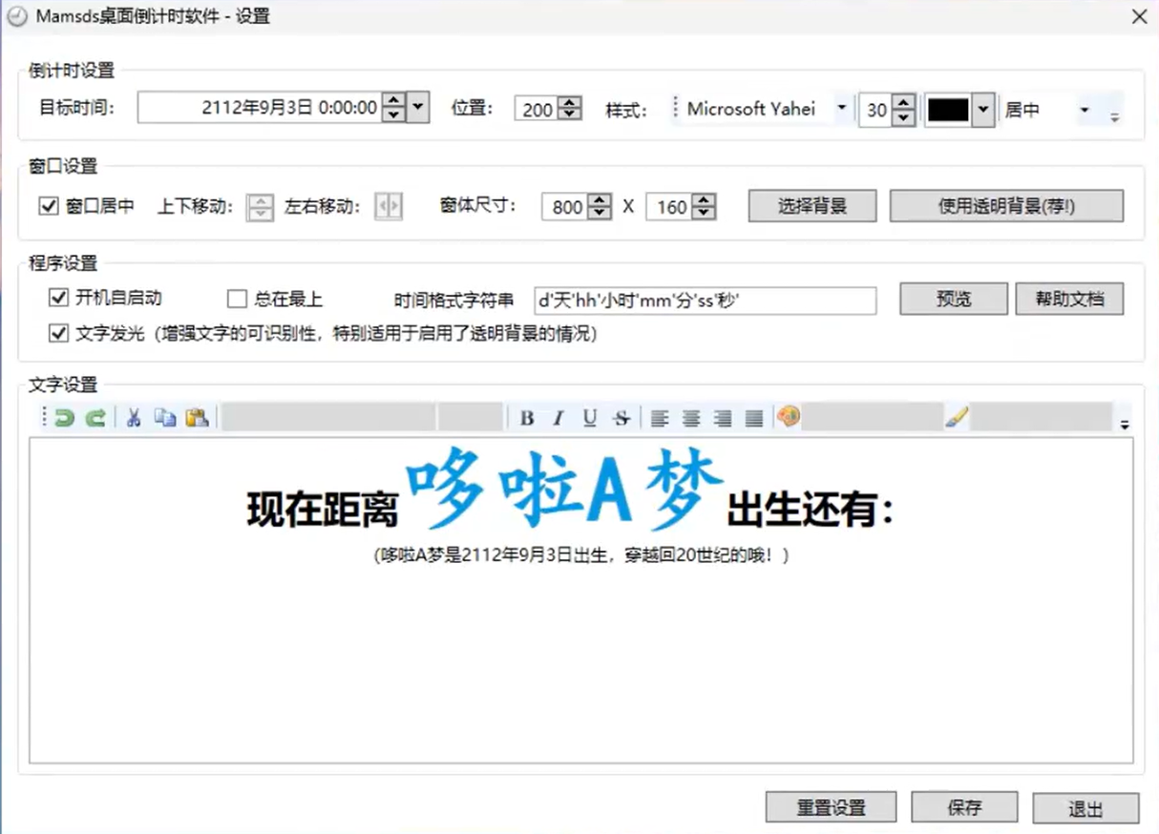Screen dimensions: 1159x834
Task: Toggle bold formatting (B)
Action: (x=527, y=417)
